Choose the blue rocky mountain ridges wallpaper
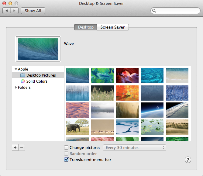The width and height of the screenshot is (203, 176). (x=177, y=93)
